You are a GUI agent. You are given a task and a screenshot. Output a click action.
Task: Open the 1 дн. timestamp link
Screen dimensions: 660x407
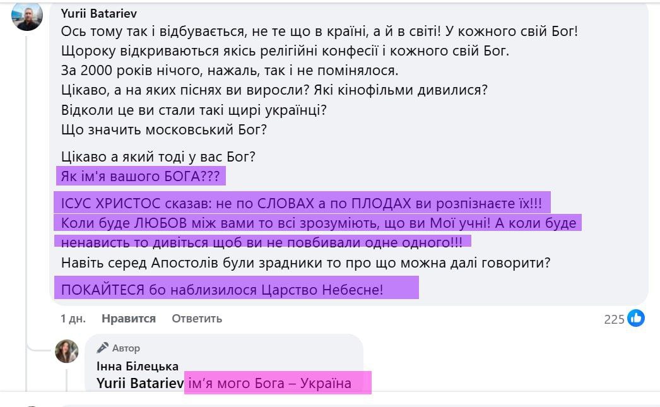pos(73,319)
